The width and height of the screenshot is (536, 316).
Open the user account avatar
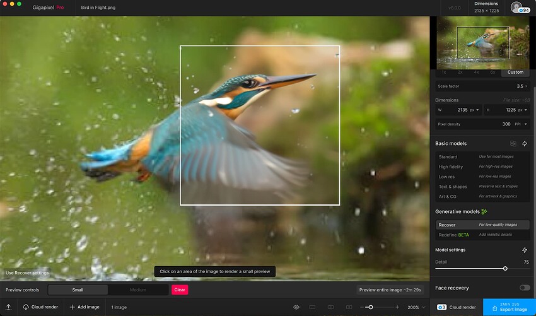tap(517, 8)
